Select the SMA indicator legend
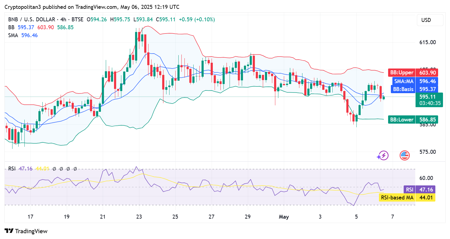This screenshot has height=239, width=450. coord(13,35)
